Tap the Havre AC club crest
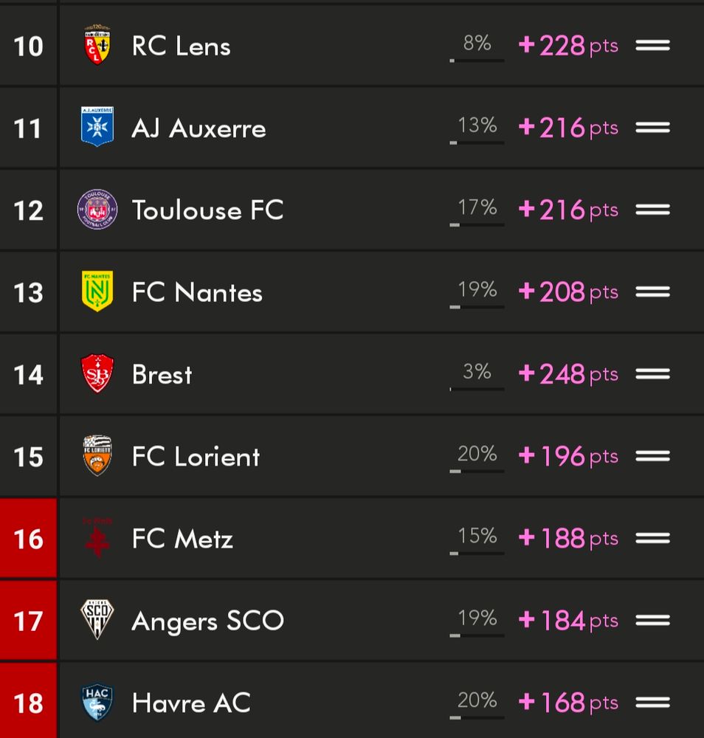Image resolution: width=704 pixels, height=738 pixels. click(97, 702)
